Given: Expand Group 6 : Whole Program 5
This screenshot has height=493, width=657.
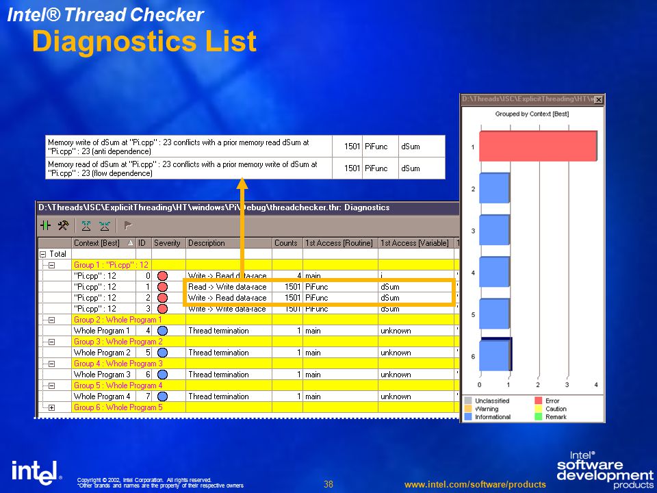Looking at the screenshot, I should click(51, 407).
